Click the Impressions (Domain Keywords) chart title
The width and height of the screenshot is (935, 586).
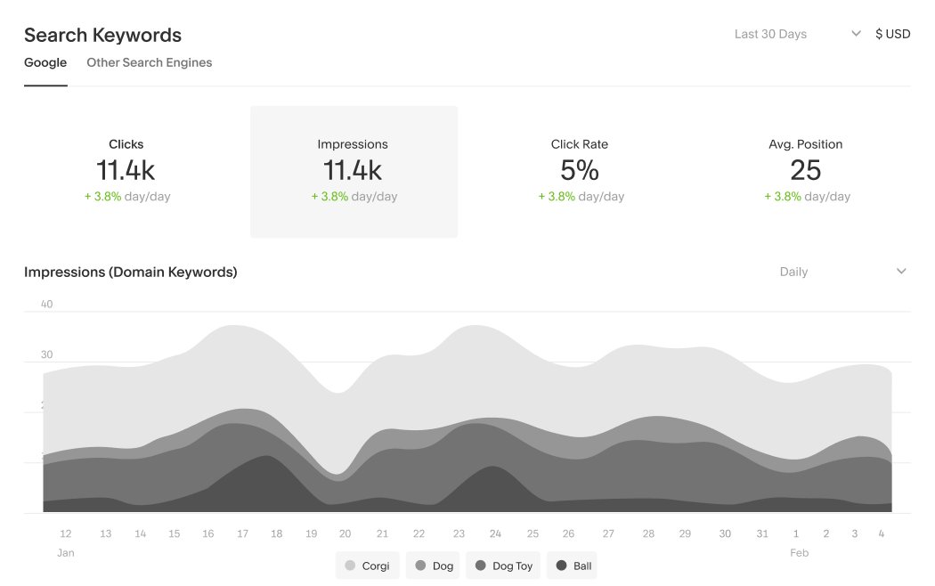129,272
